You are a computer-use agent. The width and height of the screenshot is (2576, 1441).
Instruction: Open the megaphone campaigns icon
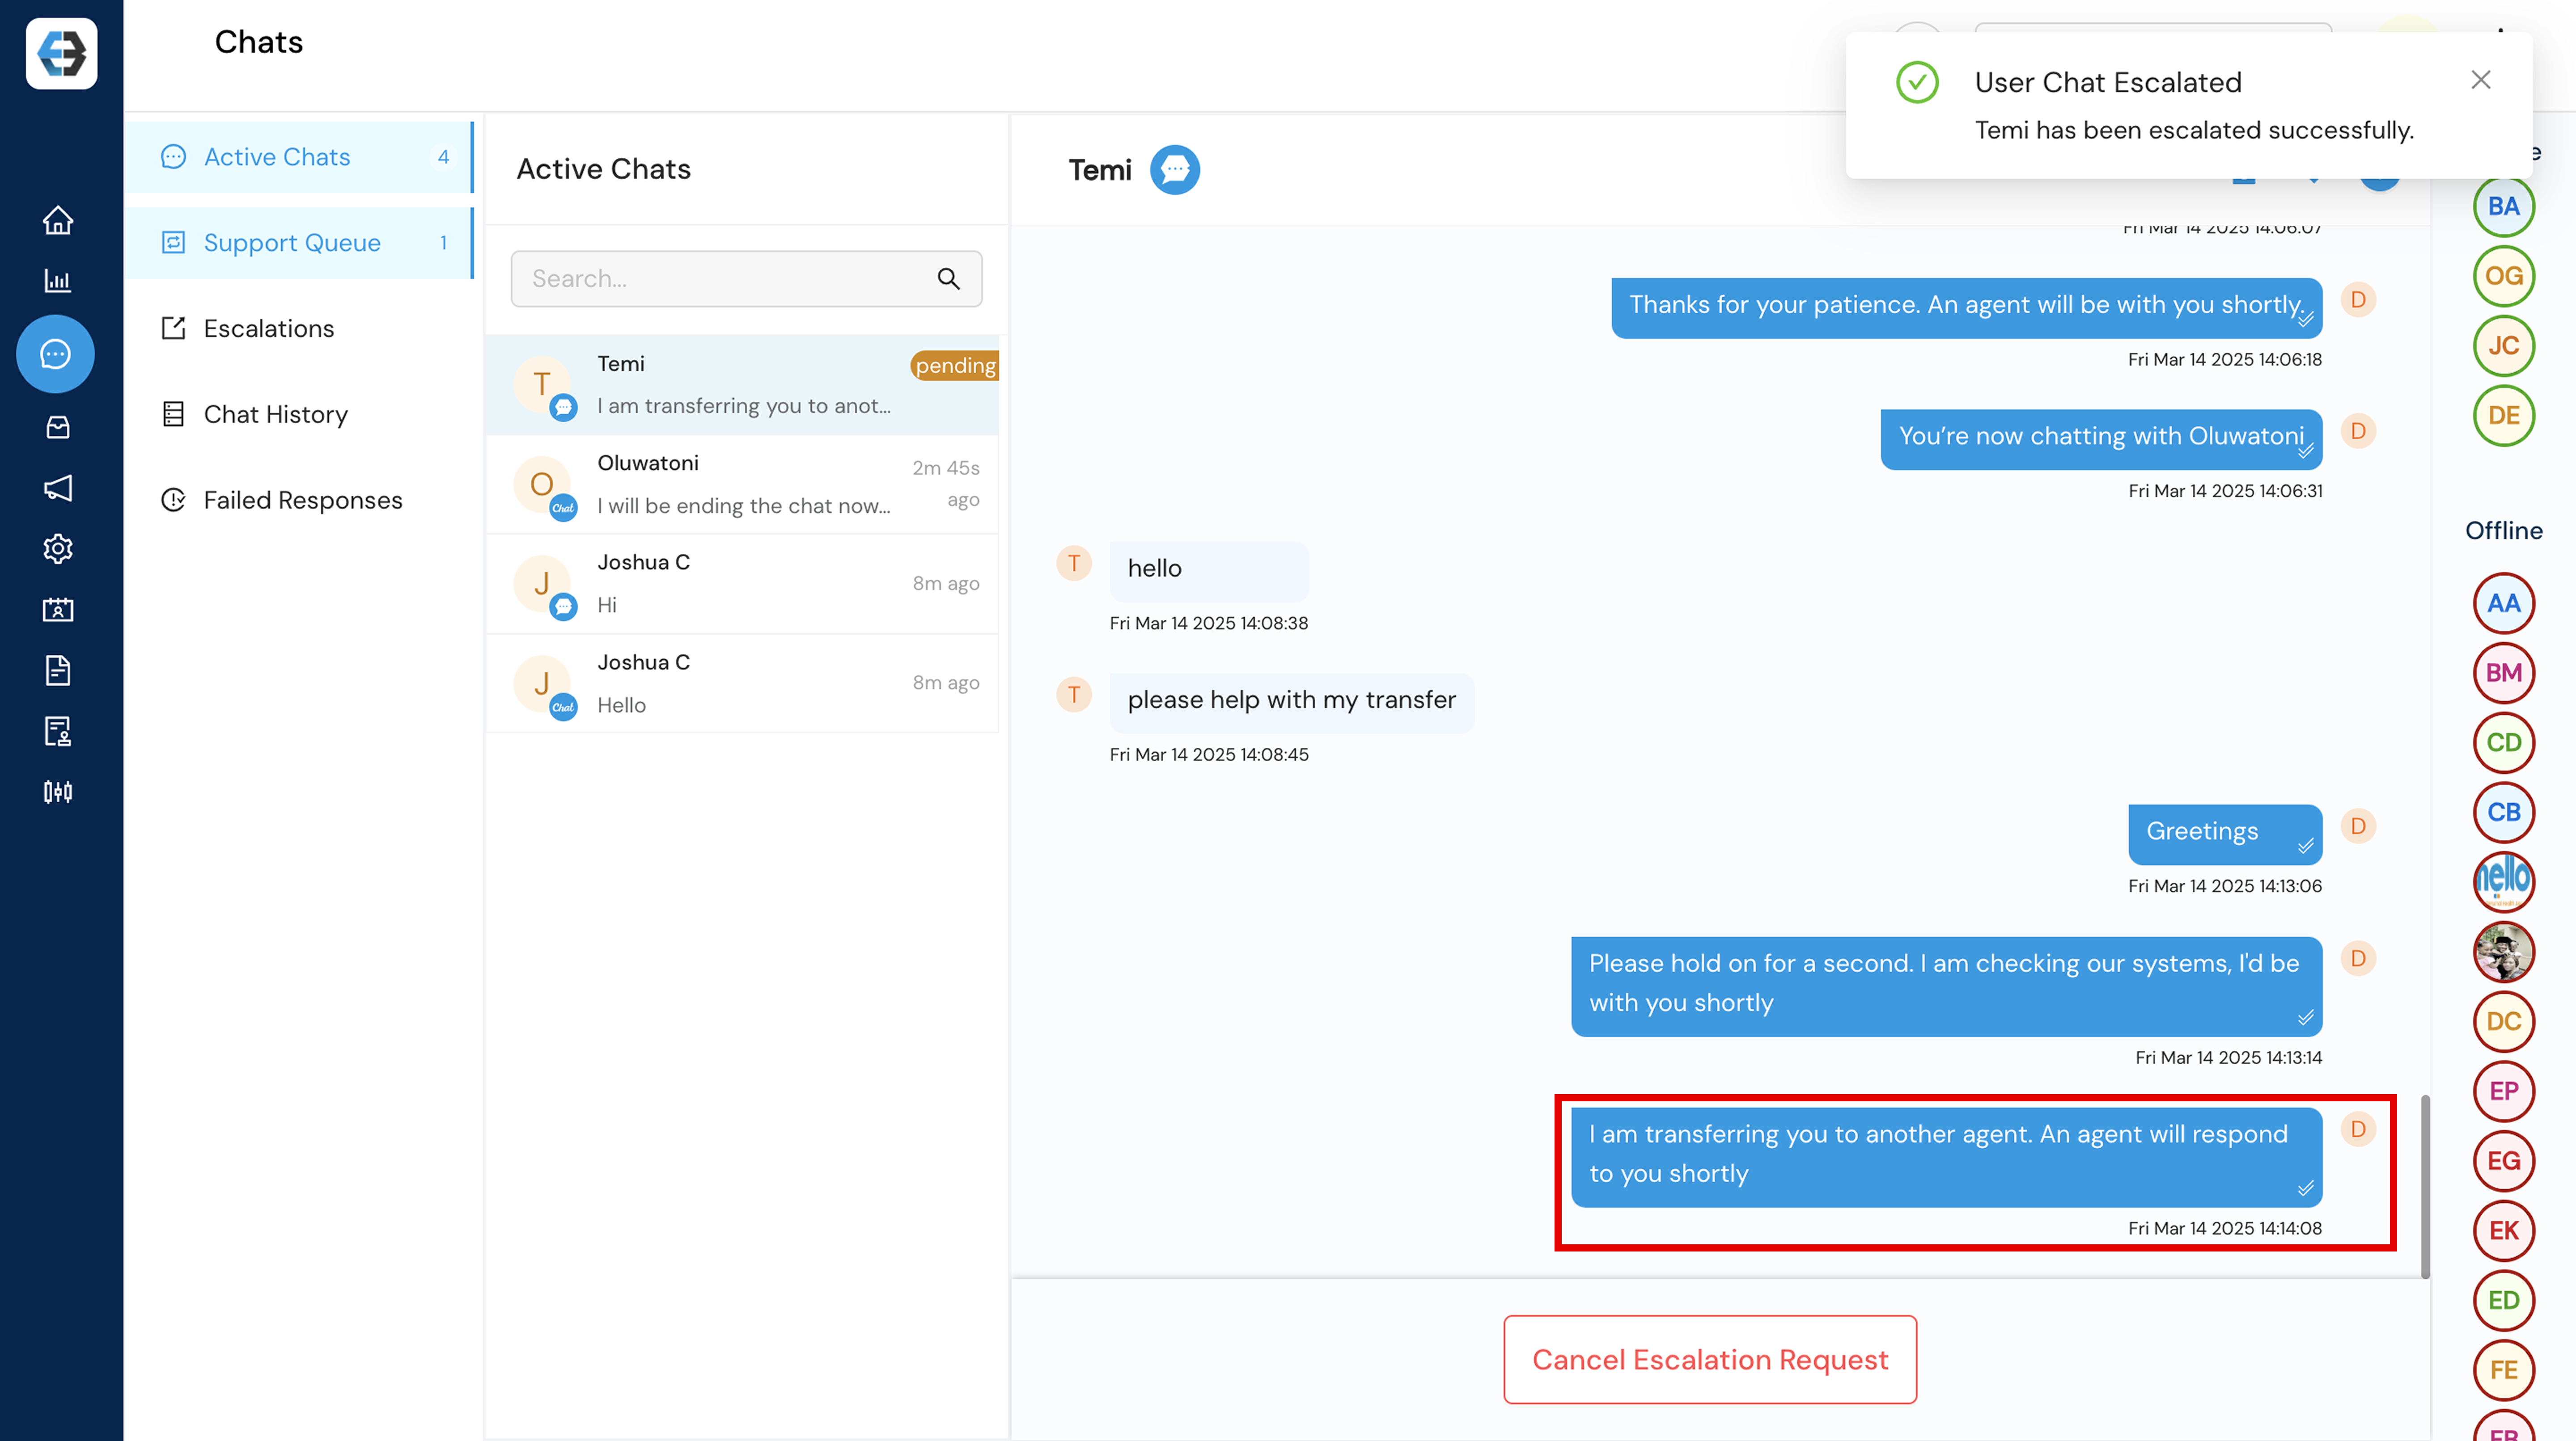pos(58,488)
